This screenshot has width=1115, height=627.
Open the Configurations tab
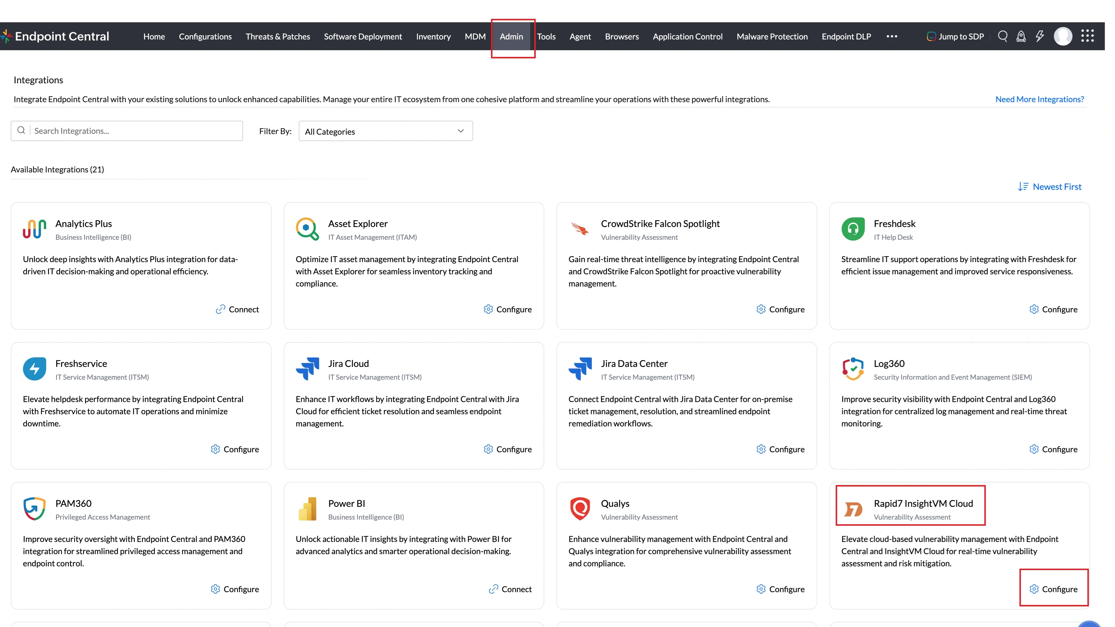(205, 36)
